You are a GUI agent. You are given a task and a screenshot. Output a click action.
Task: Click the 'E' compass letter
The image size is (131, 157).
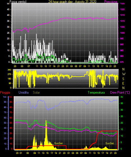123,83
